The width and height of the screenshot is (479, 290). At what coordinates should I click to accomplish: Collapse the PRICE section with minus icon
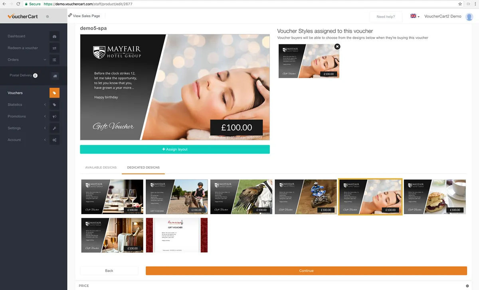click(x=467, y=286)
